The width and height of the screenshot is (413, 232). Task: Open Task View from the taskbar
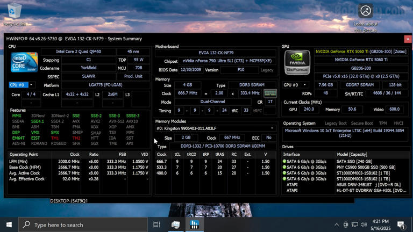coord(156,224)
